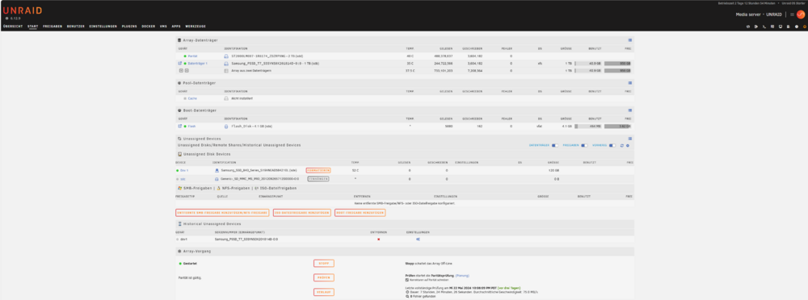
Task: Toggle the Datenträger switch
Action: (x=555, y=146)
